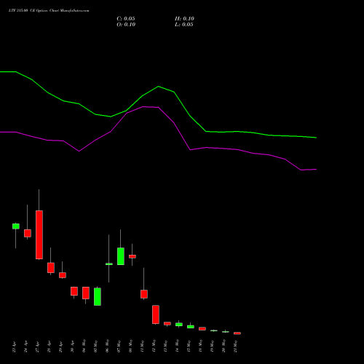
Task: Click the low value L: 0.05
Action: point(184,25)
